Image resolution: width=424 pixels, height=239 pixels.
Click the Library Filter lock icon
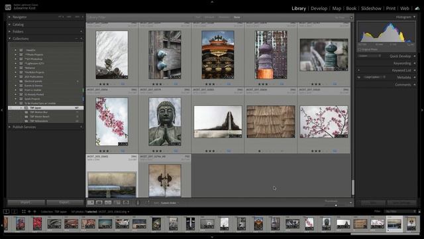coord(351,18)
